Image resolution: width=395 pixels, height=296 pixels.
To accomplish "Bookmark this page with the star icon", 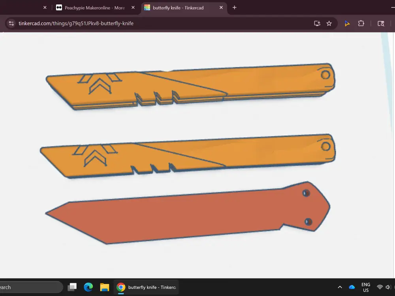I will click(x=329, y=23).
